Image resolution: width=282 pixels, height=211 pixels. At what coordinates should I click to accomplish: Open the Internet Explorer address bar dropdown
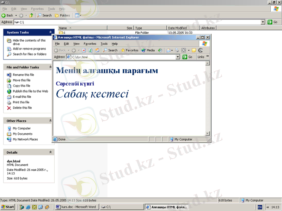[x=178, y=57]
